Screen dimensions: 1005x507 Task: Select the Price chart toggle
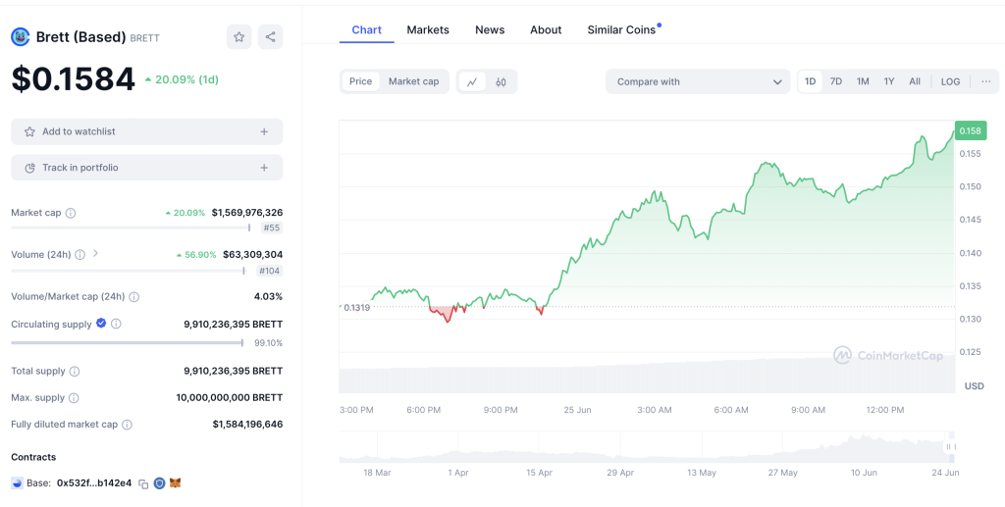click(x=361, y=81)
